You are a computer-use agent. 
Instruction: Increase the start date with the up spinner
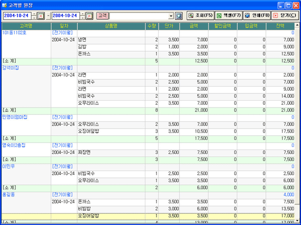click(x=34, y=14)
